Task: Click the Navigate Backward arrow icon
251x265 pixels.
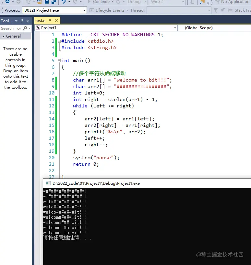Action: click(x=8, y=2)
